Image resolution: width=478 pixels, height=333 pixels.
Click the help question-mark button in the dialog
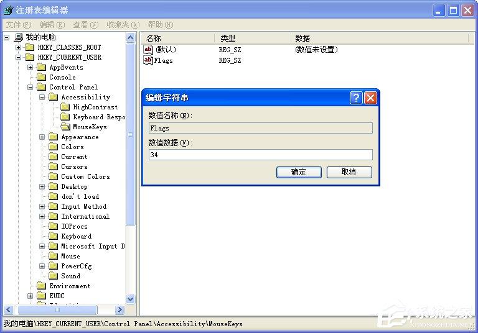(x=356, y=98)
